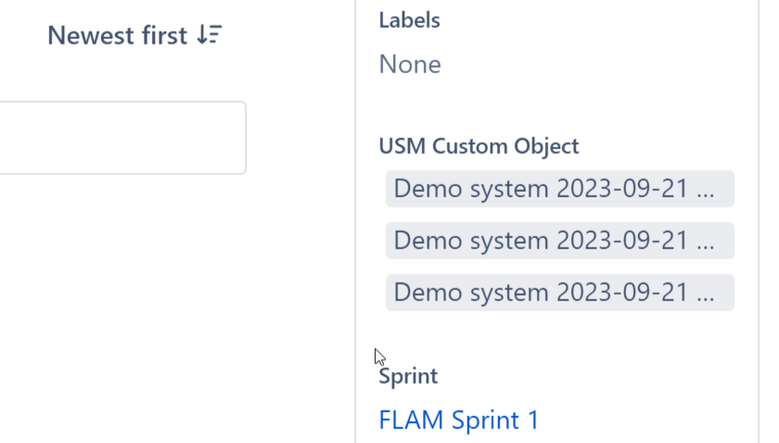Click the USM Custom Object heading
Image resolution: width=779 pixels, height=443 pixels.
[x=479, y=146]
